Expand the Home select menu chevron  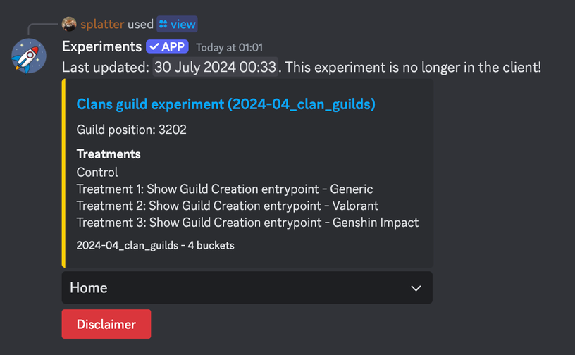416,288
